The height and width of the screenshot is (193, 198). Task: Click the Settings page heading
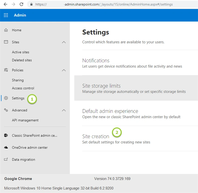point(95,32)
